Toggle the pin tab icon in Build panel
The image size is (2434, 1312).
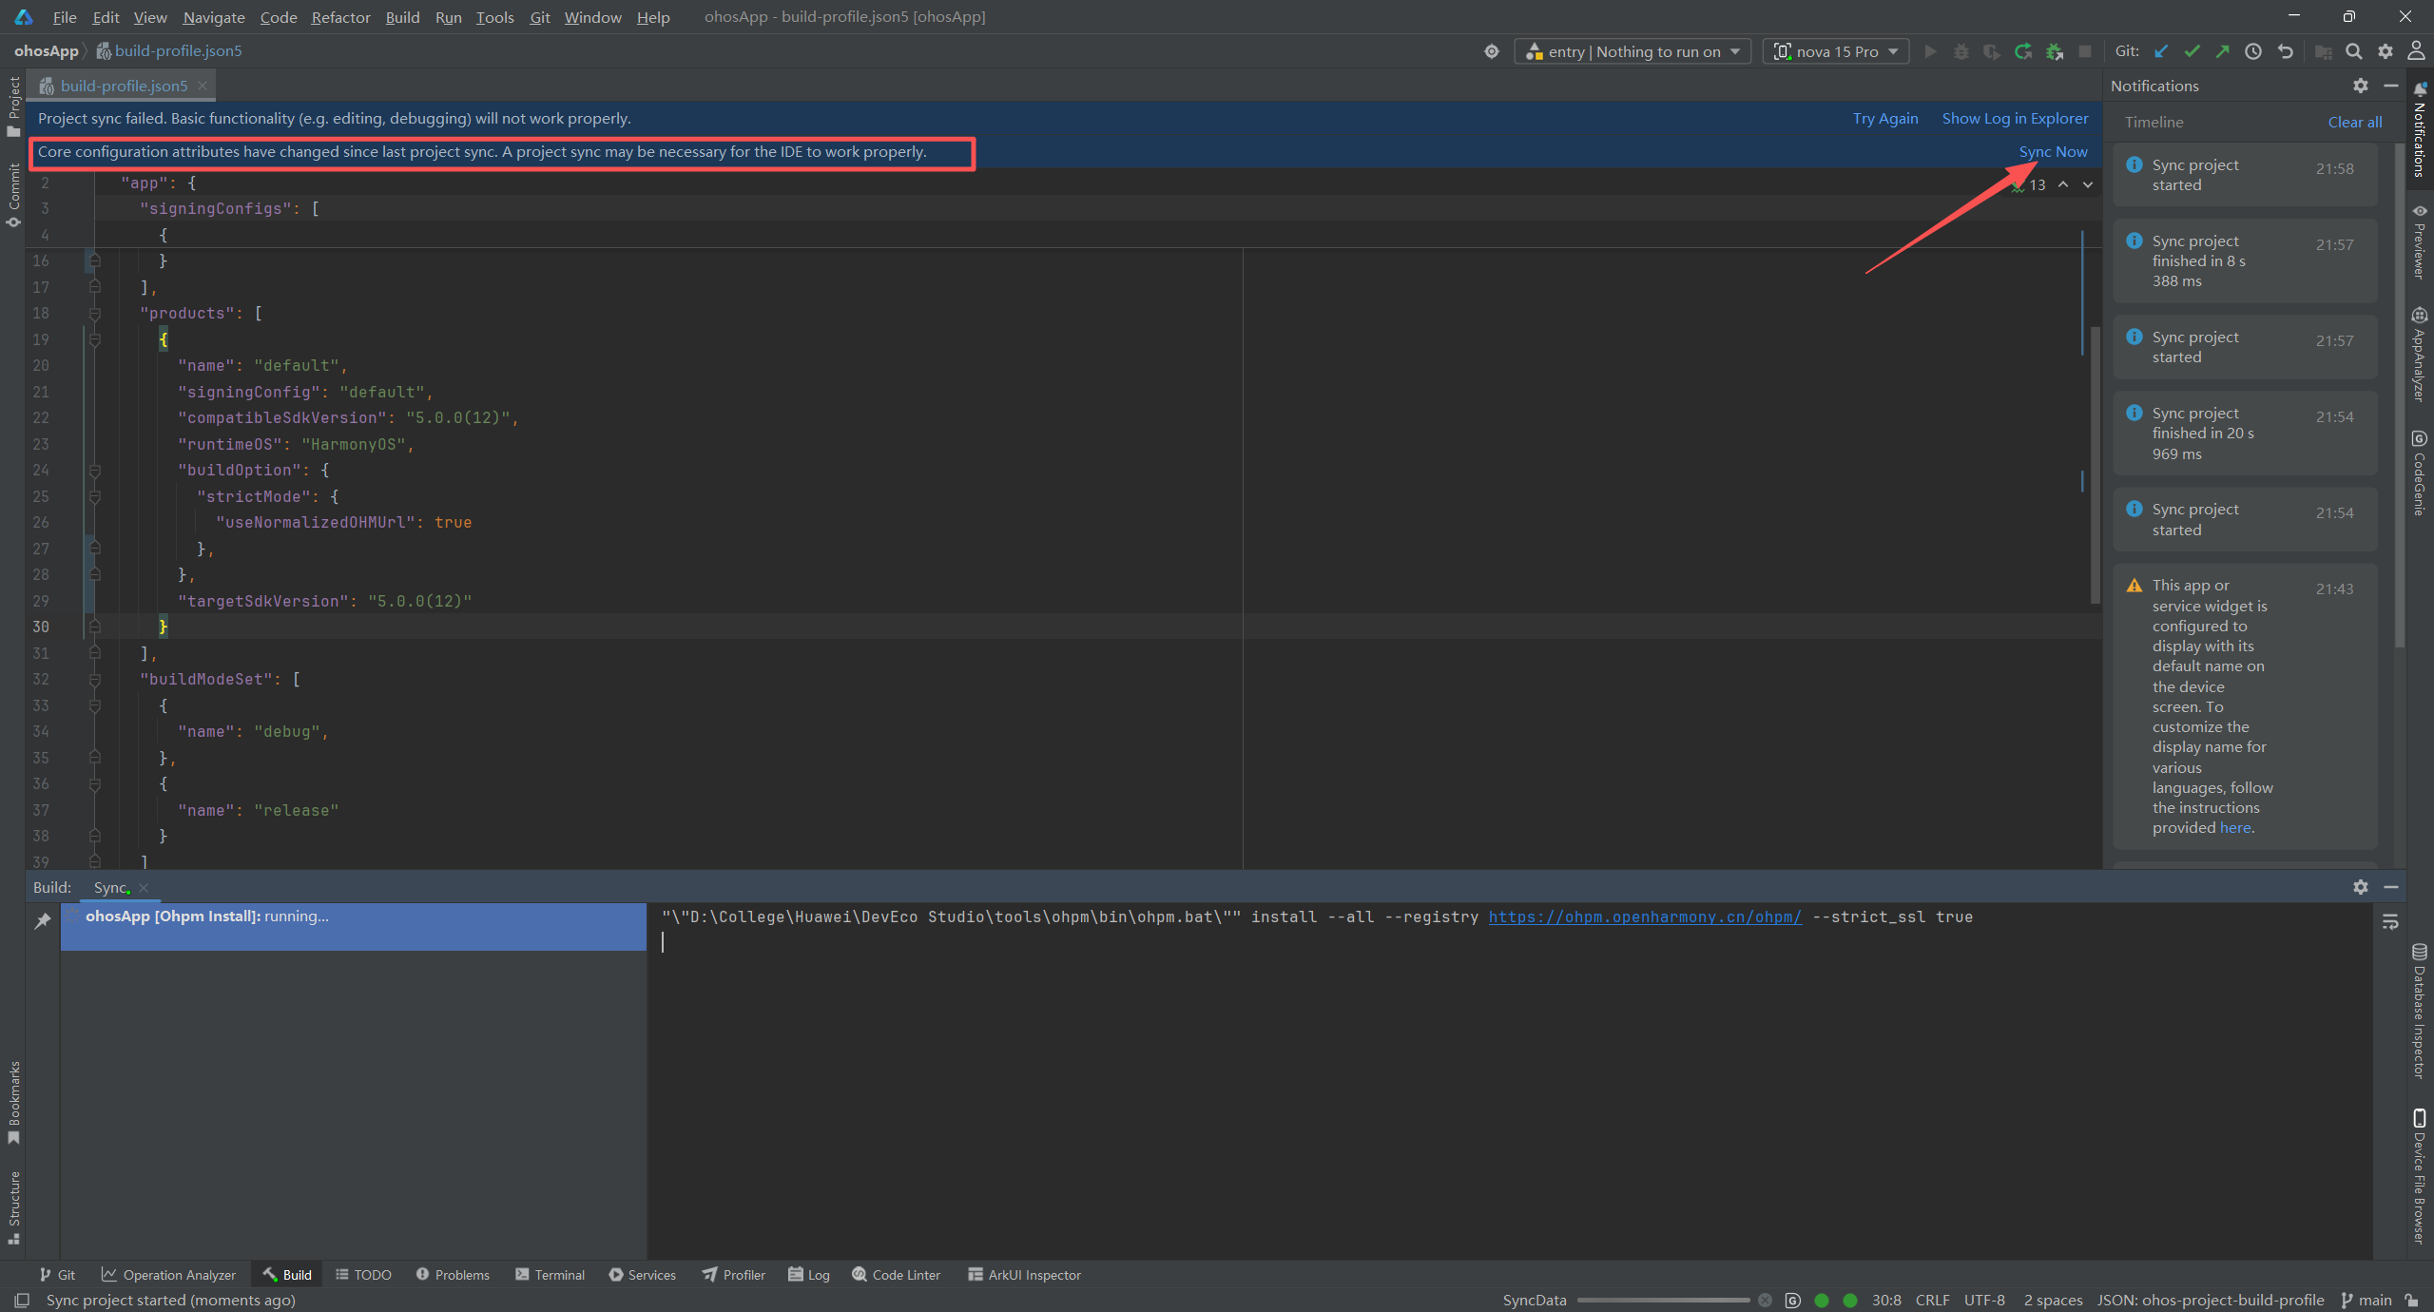pyautogui.click(x=43, y=920)
